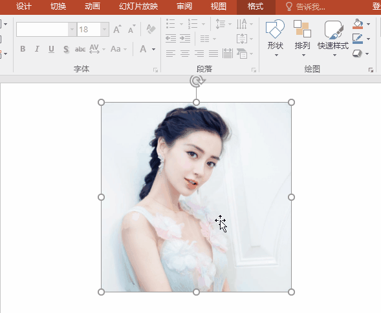Click the 排列 arrange button
Image resolution: width=381 pixels, height=313 pixels.
302,38
